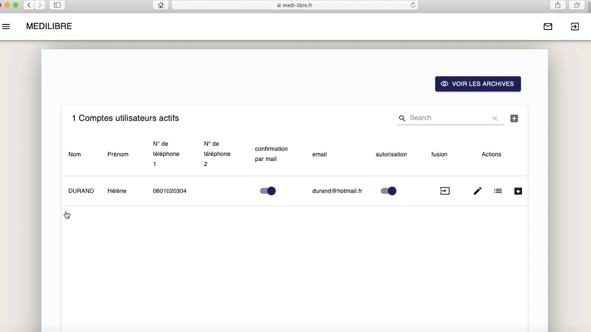Click phone number 0601020304

coord(169,191)
